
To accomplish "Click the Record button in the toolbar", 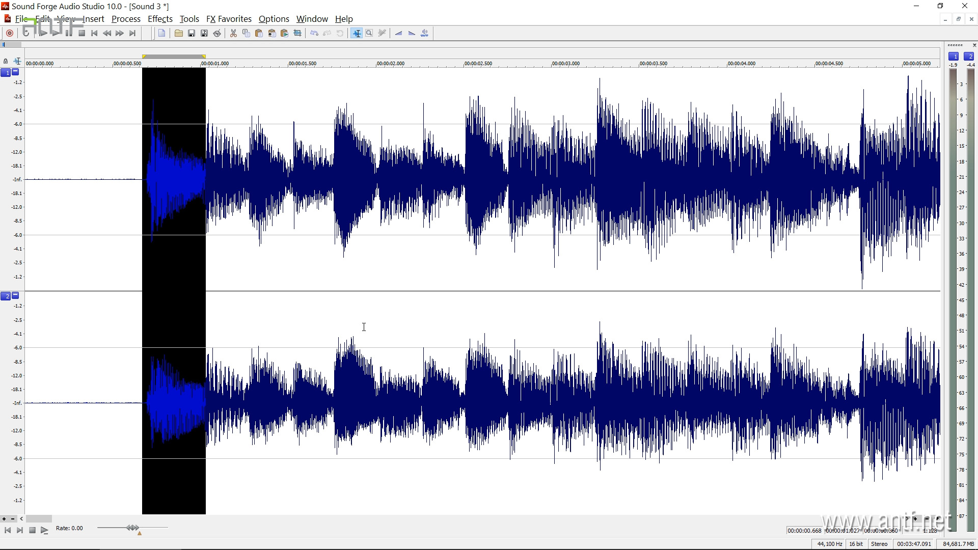I will click(10, 34).
